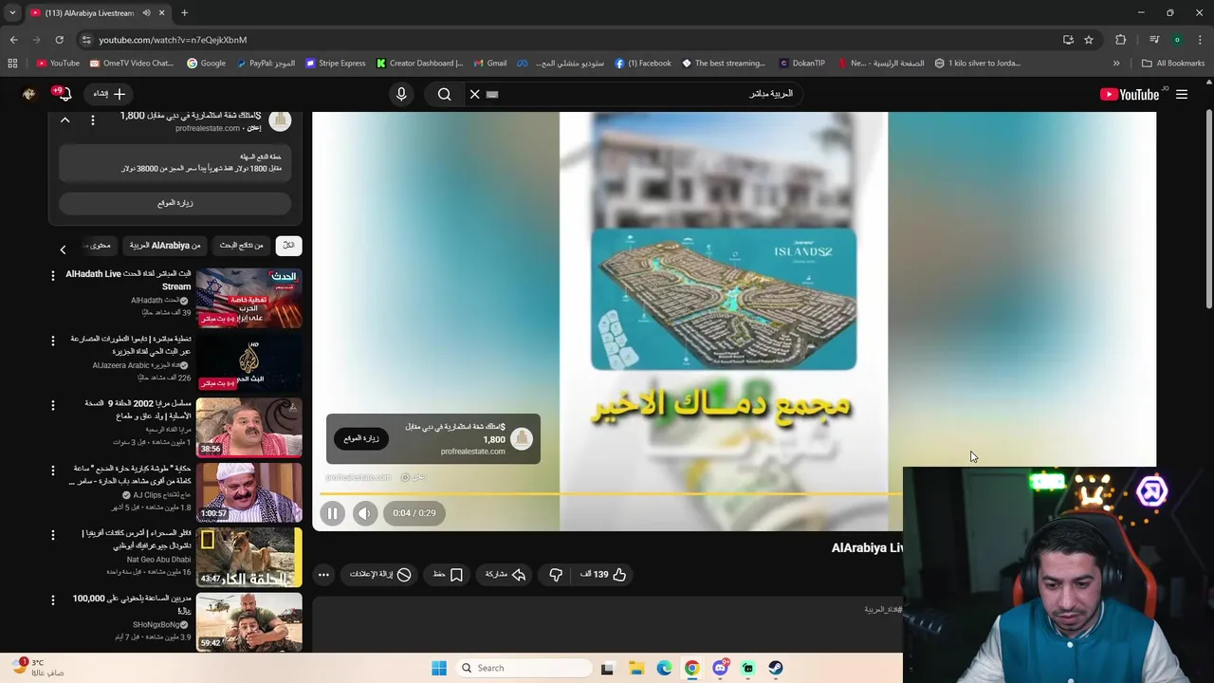Mute the AlArabiya Livestream tab audio icon

pyautogui.click(x=146, y=13)
